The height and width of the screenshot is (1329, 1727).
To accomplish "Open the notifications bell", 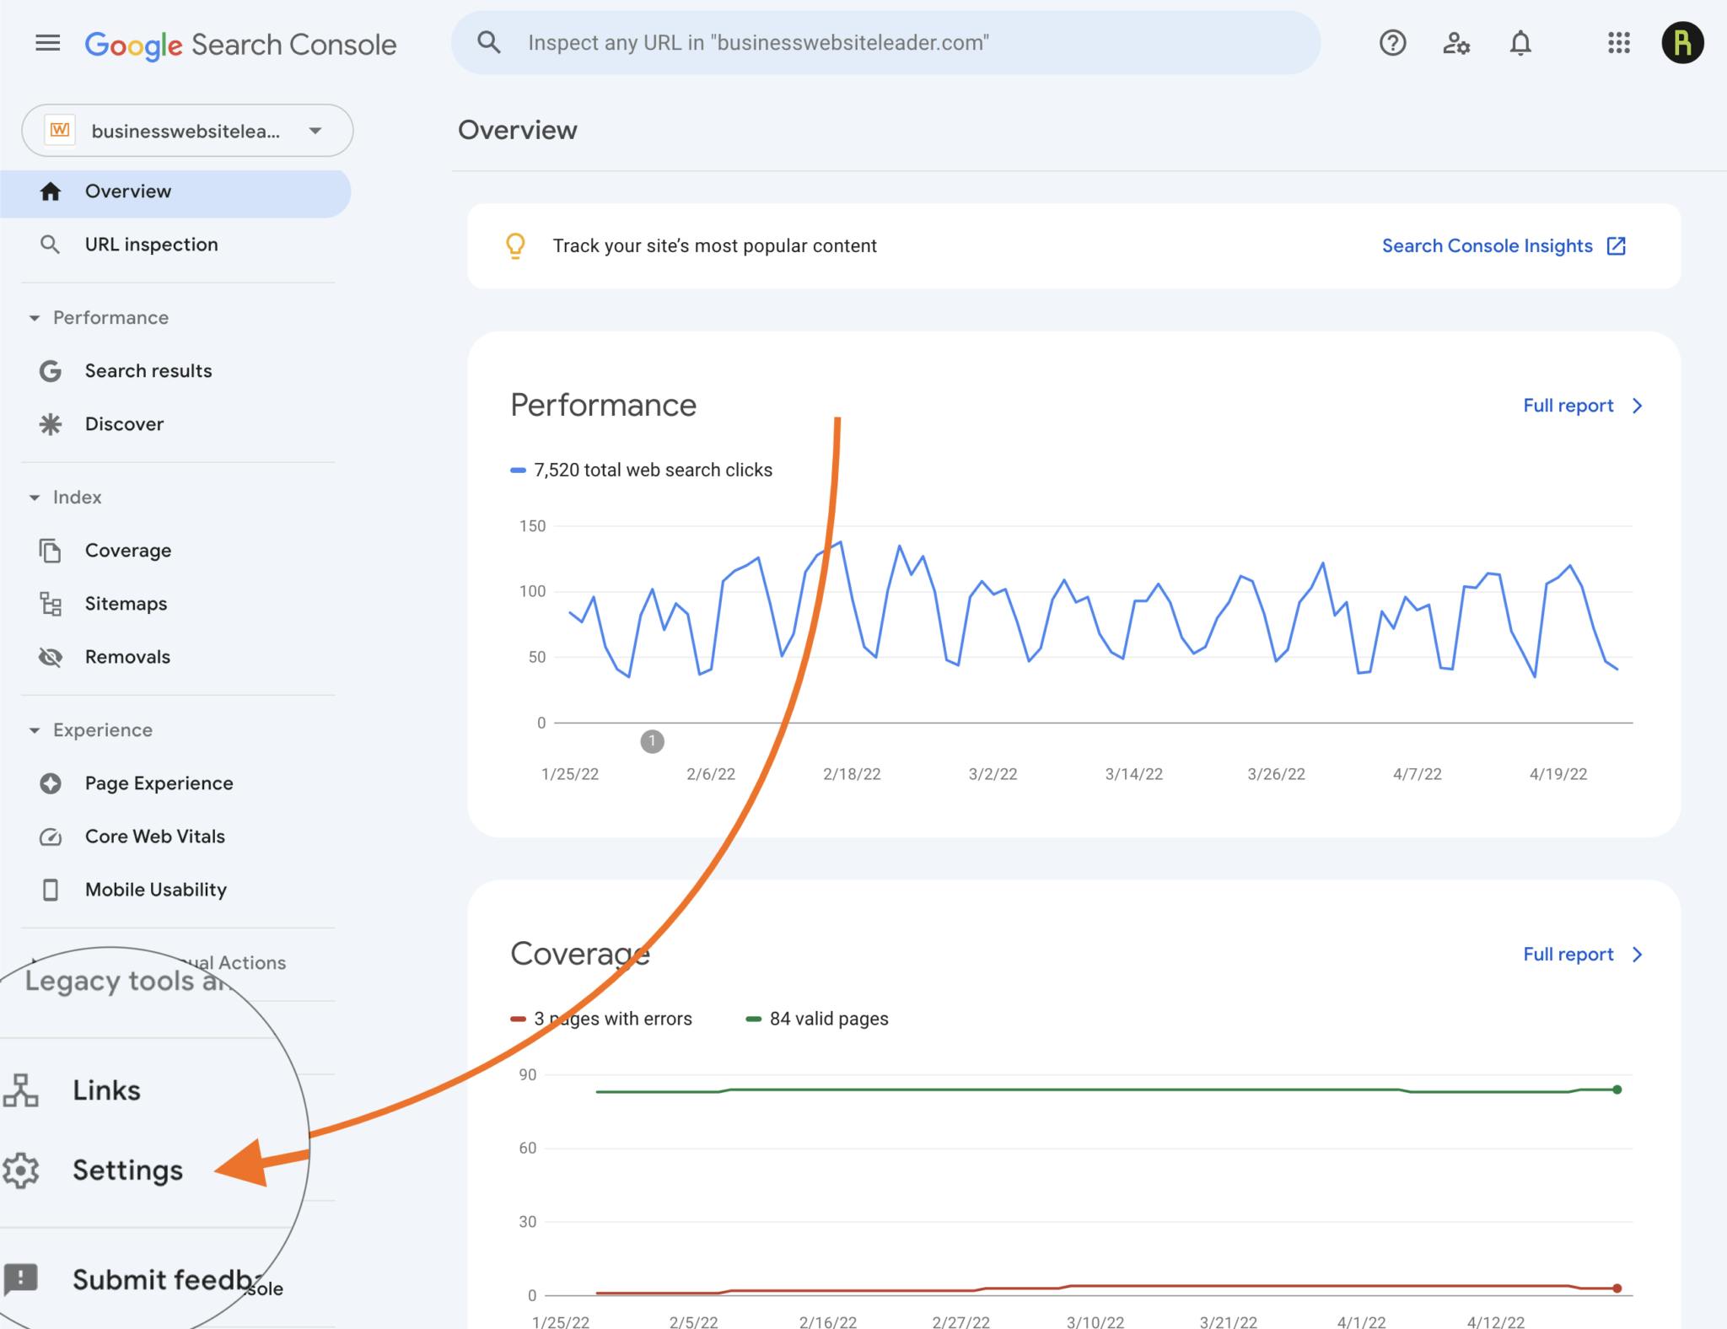I will (x=1520, y=43).
